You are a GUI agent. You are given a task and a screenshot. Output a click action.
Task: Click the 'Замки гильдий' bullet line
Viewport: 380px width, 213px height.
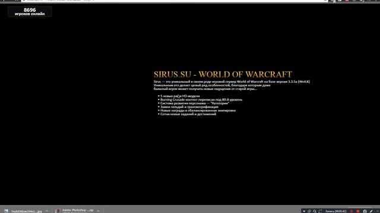click(x=189, y=106)
